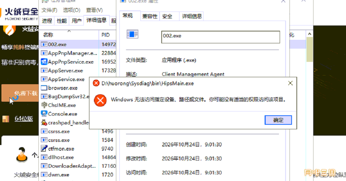Image resolution: width=346 pixels, height=181 pixels.
Task: Select the dllhost.exe process name
Action: point(61,157)
